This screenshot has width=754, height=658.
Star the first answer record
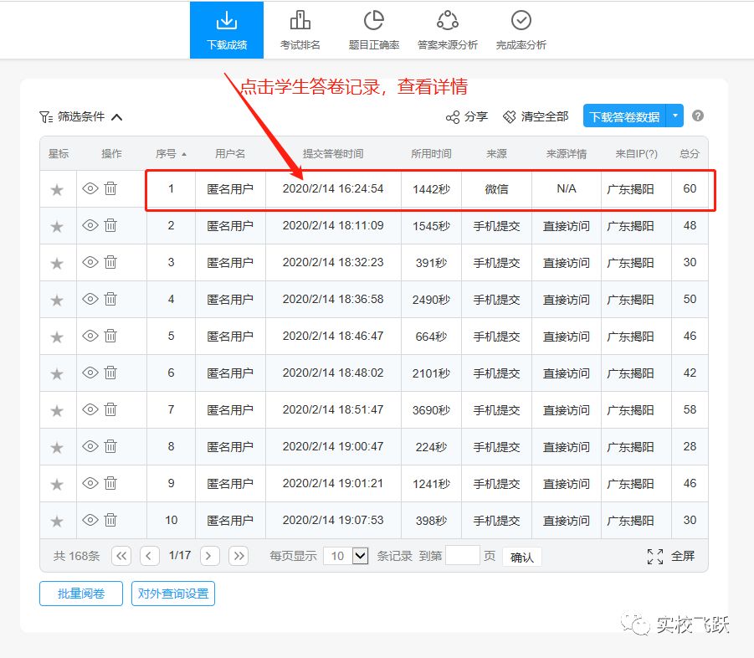click(x=57, y=188)
